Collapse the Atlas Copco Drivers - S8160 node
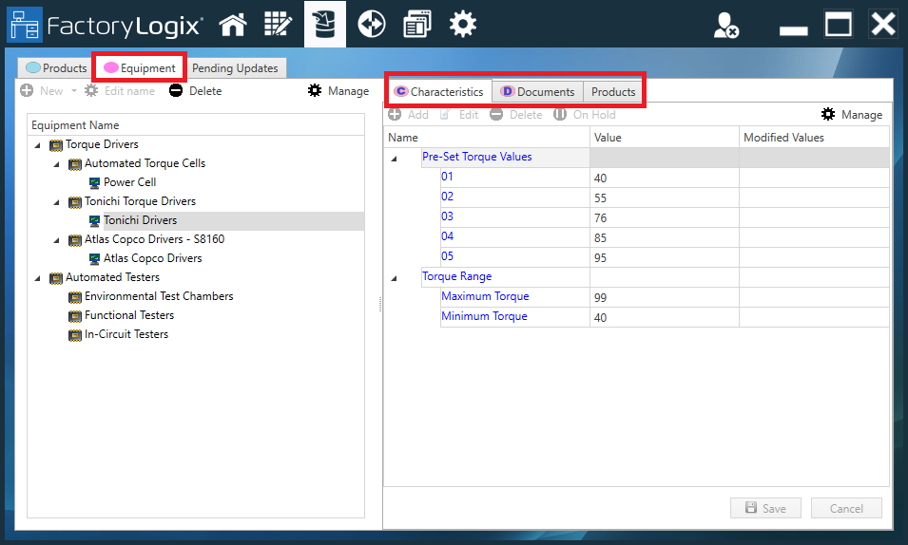This screenshot has height=545, width=908. [x=57, y=240]
